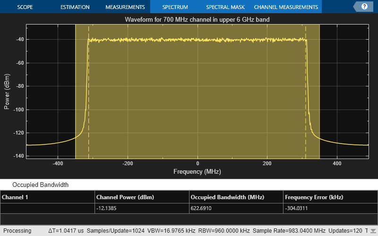
Task: Select the Measurements tab
Action: [125, 7]
